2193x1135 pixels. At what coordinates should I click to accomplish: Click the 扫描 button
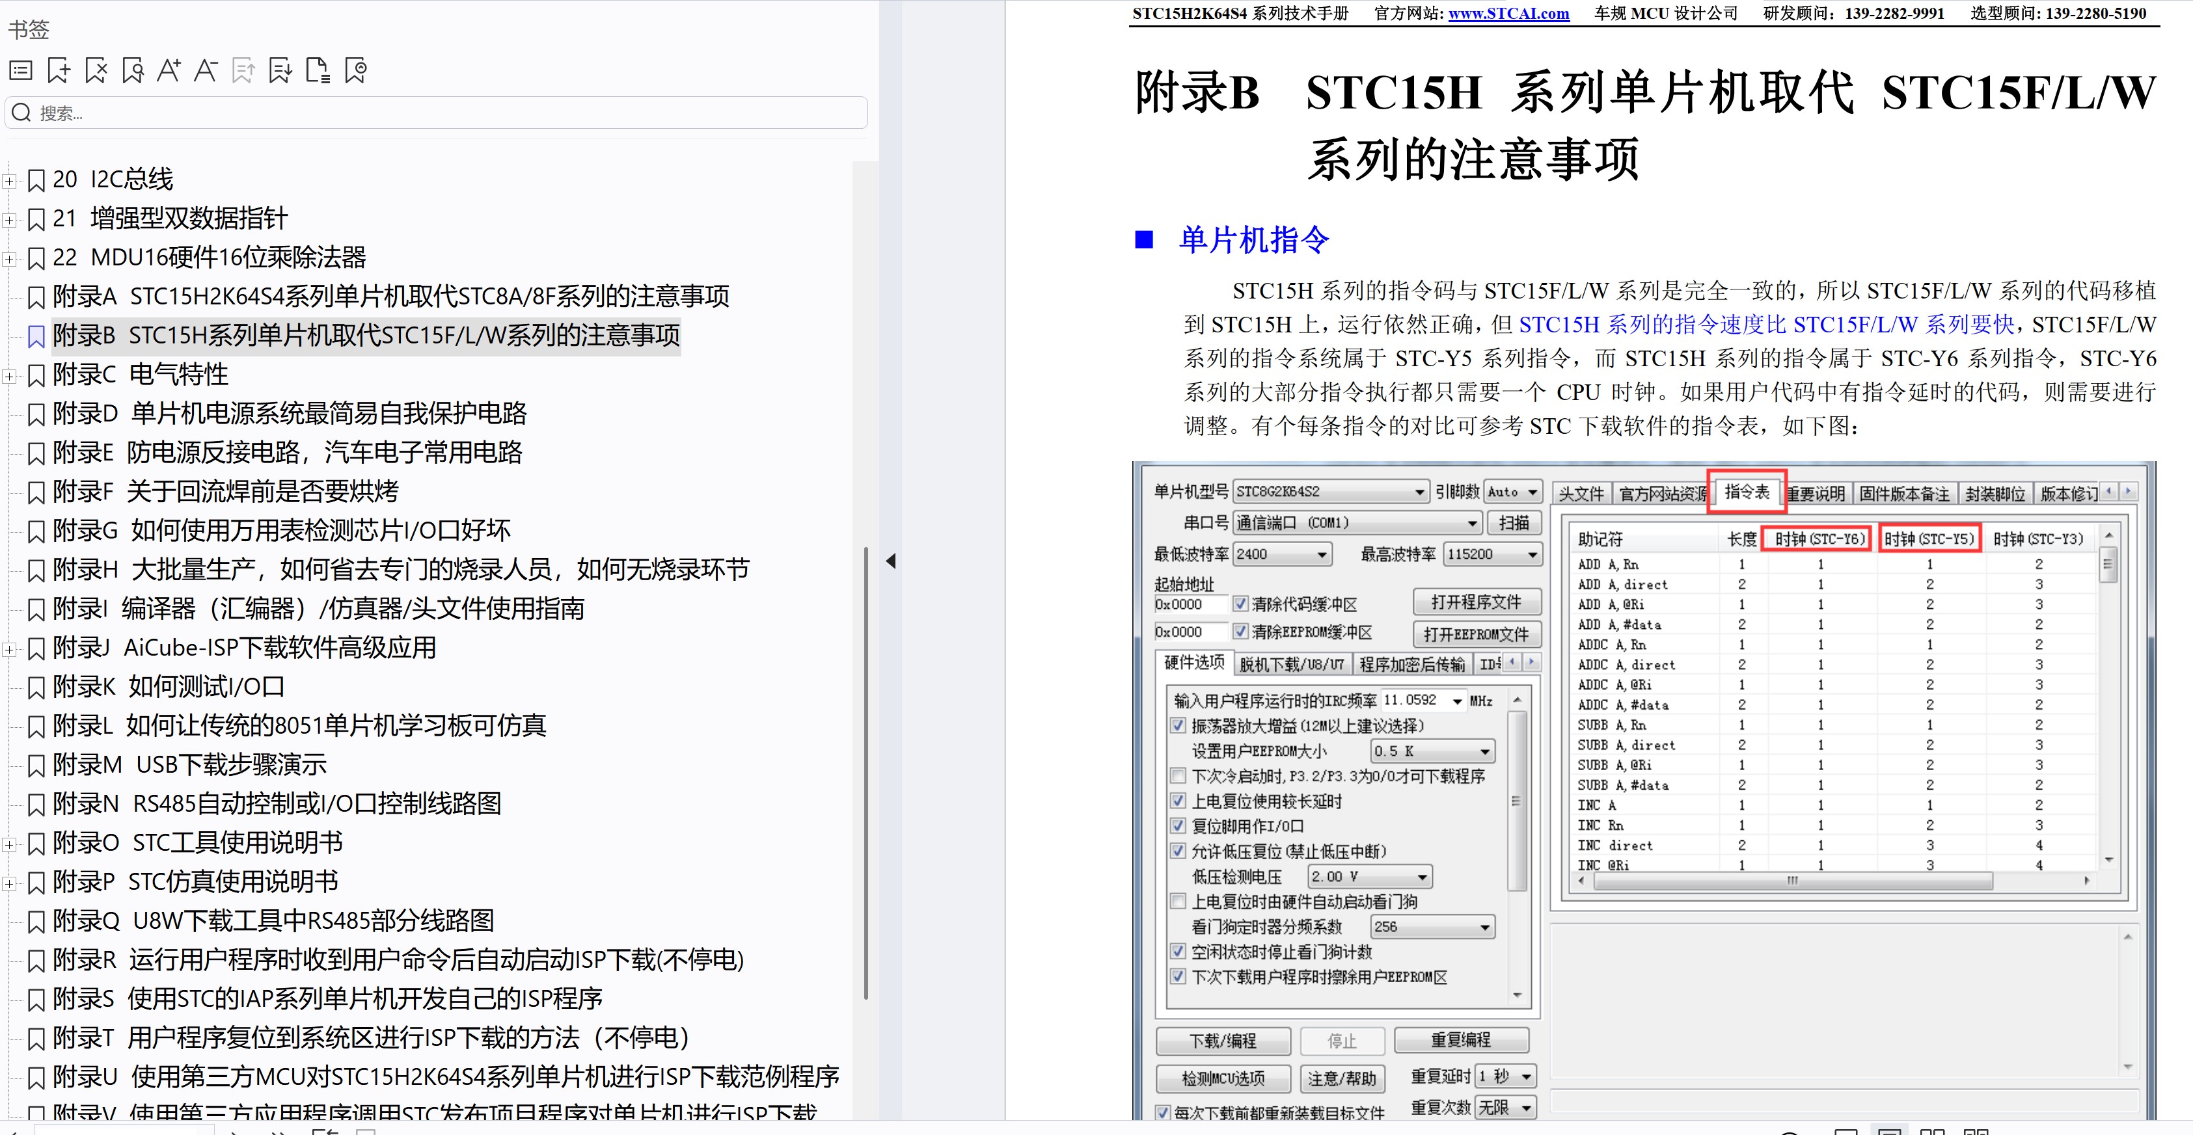(x=1514, y=523)
